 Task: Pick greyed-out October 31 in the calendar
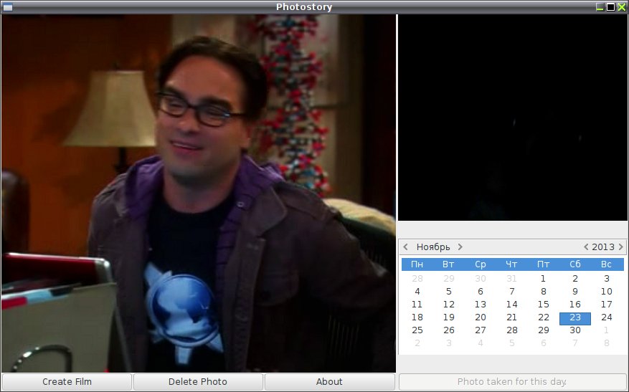[x=512, y=278]
